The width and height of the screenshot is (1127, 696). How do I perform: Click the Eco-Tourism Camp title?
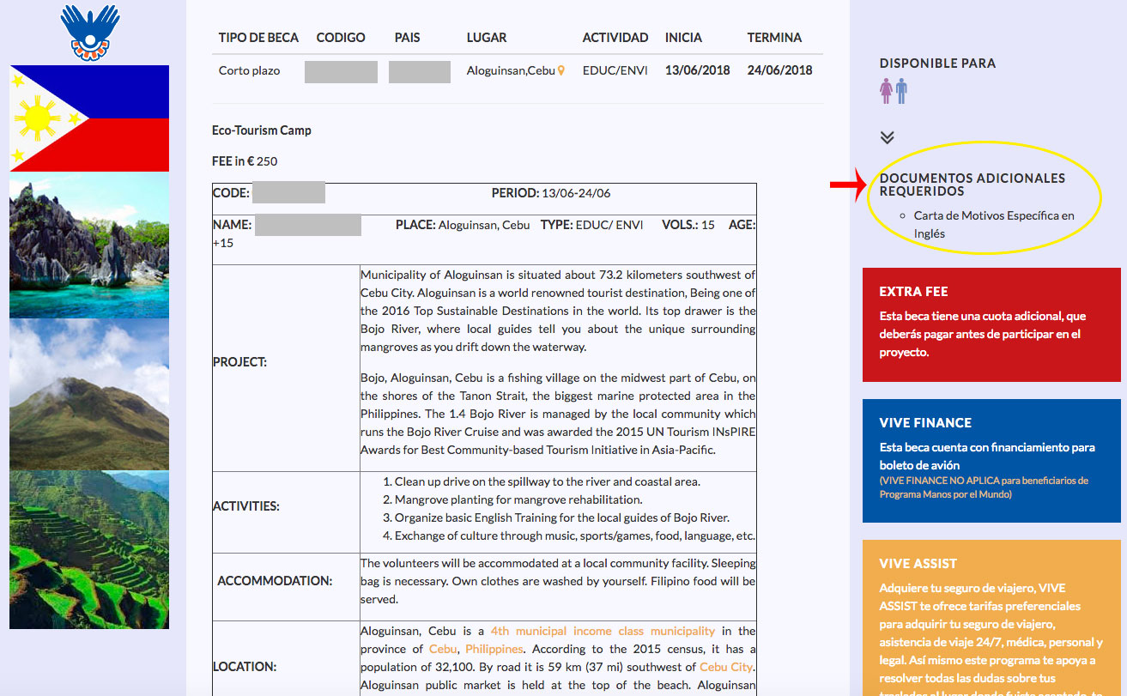click(x=262, y=130)
